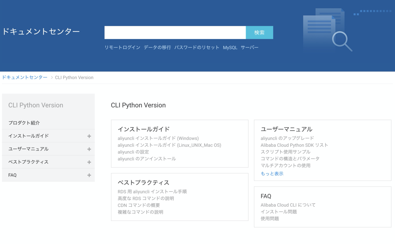Open aliyuncli インストールガイド (Windows) article
This screenshot has width=395, height=244.
point(159,138)
